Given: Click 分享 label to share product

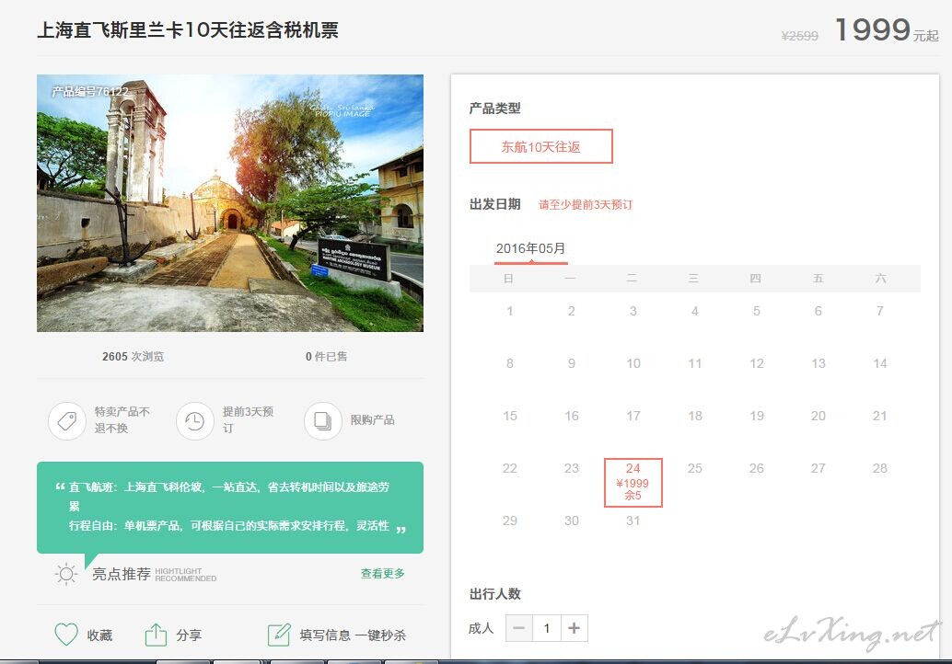Looking at the screenshot, I should point(189,635).
